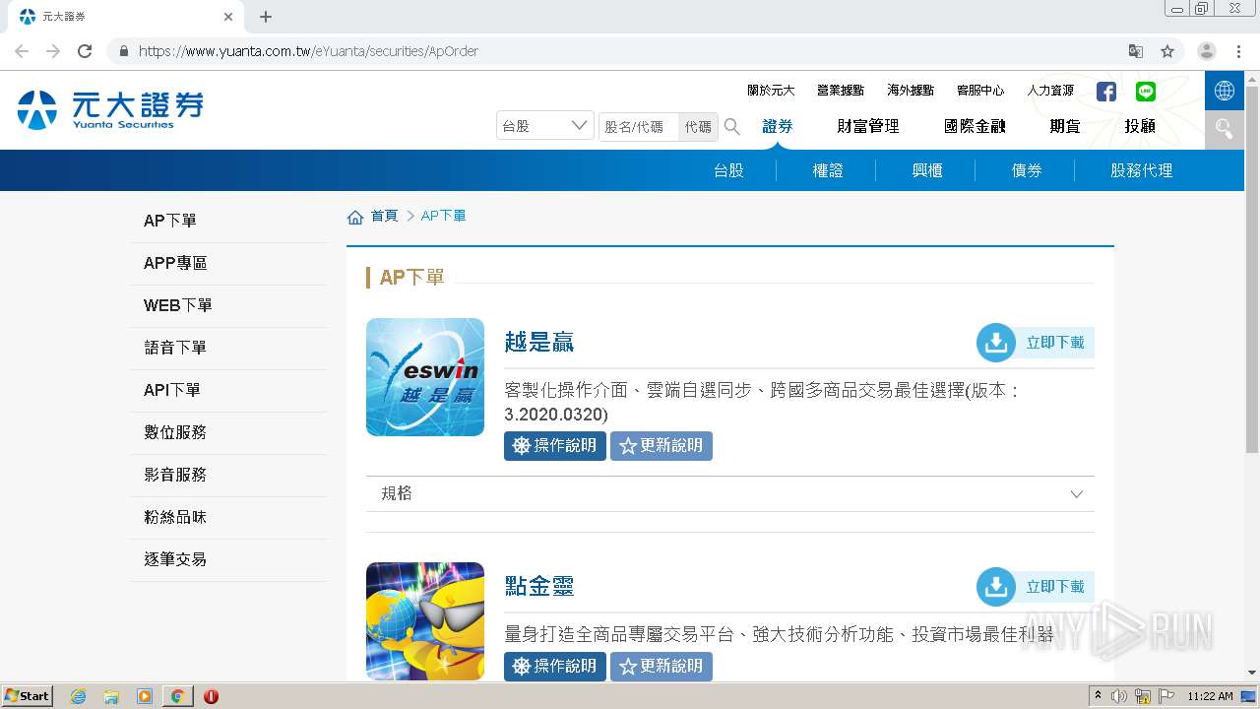Open 操作說明 for 越是贏
1260x709 pixels.
[x=555, y=446]
